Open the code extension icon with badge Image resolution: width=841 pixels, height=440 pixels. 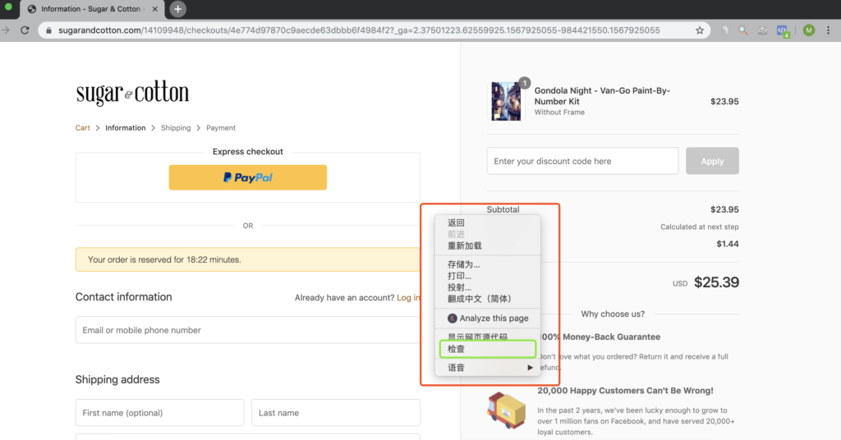click(x=783, y=31)
